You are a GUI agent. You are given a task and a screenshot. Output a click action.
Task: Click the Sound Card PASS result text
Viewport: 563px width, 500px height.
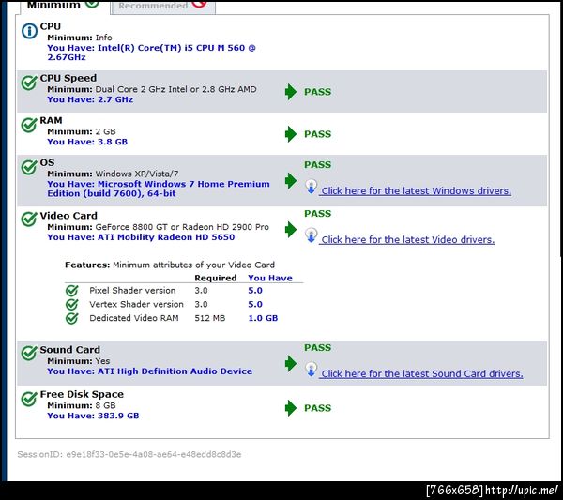click(x=318, y=348)
